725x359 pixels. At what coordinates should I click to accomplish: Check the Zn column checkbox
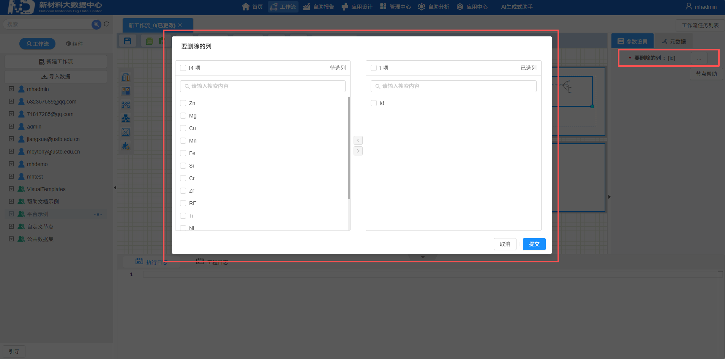tap(183, 103)
